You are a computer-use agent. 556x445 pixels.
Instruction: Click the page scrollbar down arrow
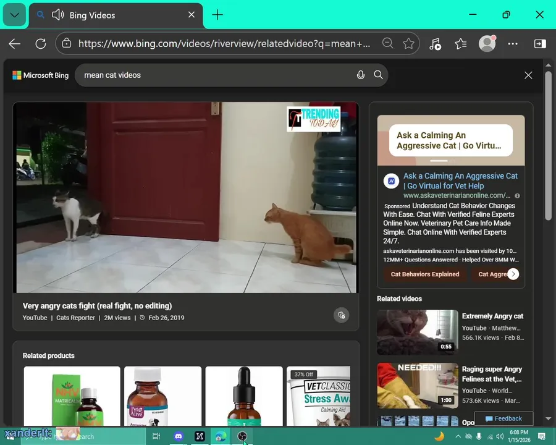click(548, 419)
